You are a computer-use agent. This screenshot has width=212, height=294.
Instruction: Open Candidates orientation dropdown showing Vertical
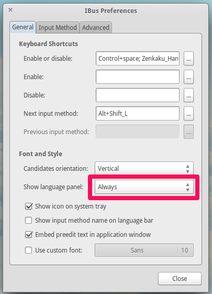(x=144, y=168)
